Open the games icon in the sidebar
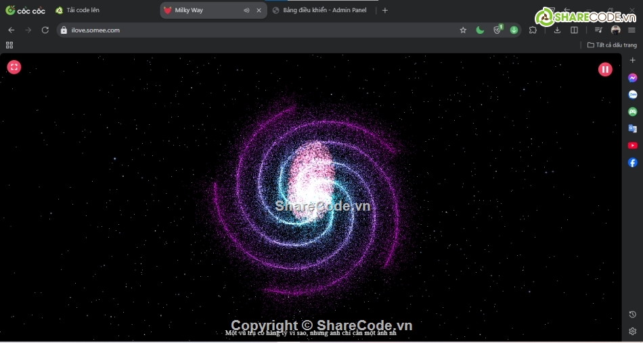This screenshot has height=343, width=643. coord(632,111)
